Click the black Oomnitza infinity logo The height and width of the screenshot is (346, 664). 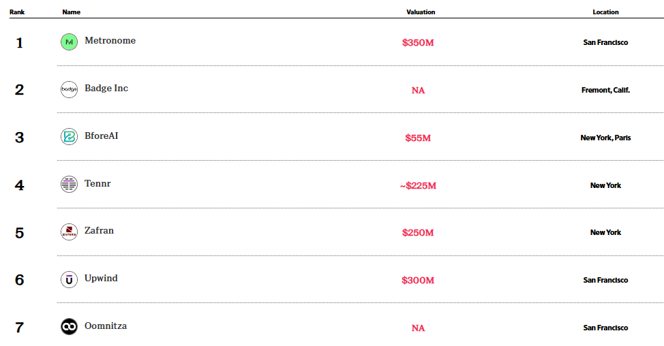(x=69, y=327)
